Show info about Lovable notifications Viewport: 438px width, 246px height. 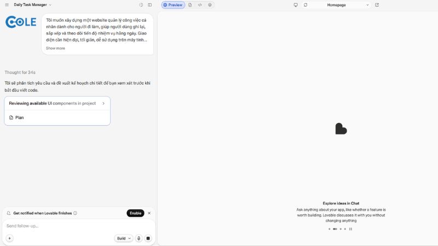tap(75, 213)
